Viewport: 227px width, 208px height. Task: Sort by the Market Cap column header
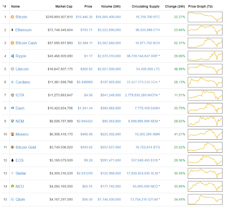pos(64,6)
